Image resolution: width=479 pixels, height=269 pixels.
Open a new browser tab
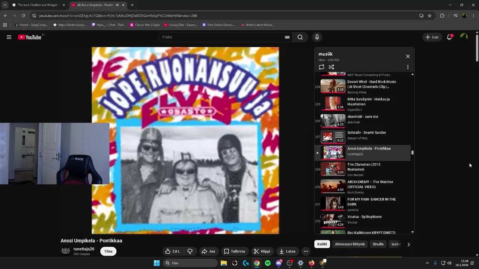[132, 5]
